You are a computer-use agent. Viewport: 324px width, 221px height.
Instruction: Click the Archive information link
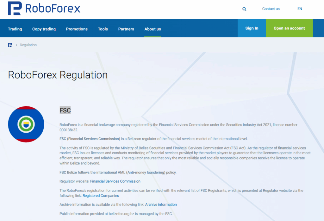(x=161, y=205)
